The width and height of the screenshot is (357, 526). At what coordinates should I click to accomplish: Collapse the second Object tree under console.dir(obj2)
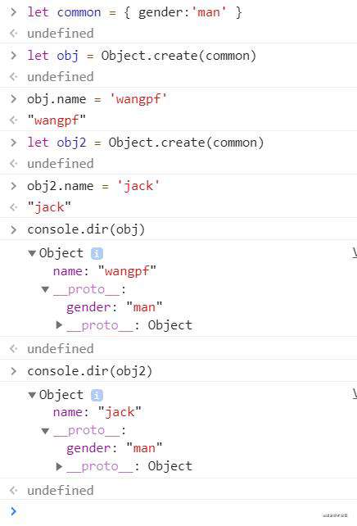click(x=32, y=395)
